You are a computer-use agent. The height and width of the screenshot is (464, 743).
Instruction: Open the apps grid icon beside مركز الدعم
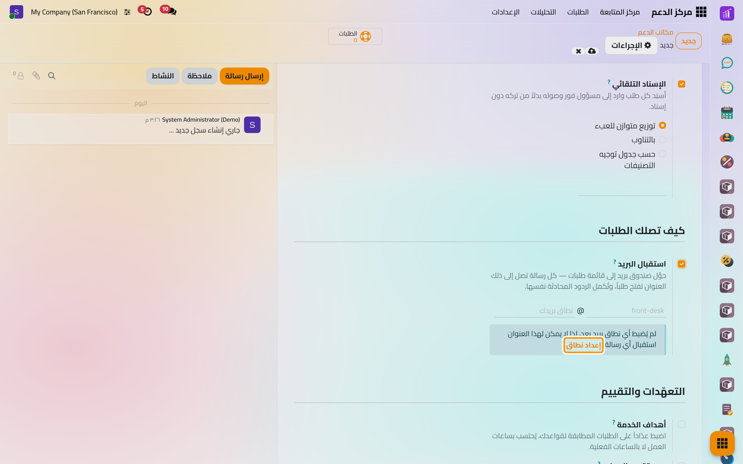[x=701, y=12]
